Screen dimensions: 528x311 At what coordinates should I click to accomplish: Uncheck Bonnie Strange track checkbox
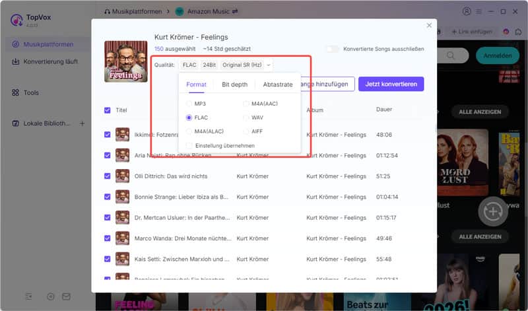[x=108, y=197]
